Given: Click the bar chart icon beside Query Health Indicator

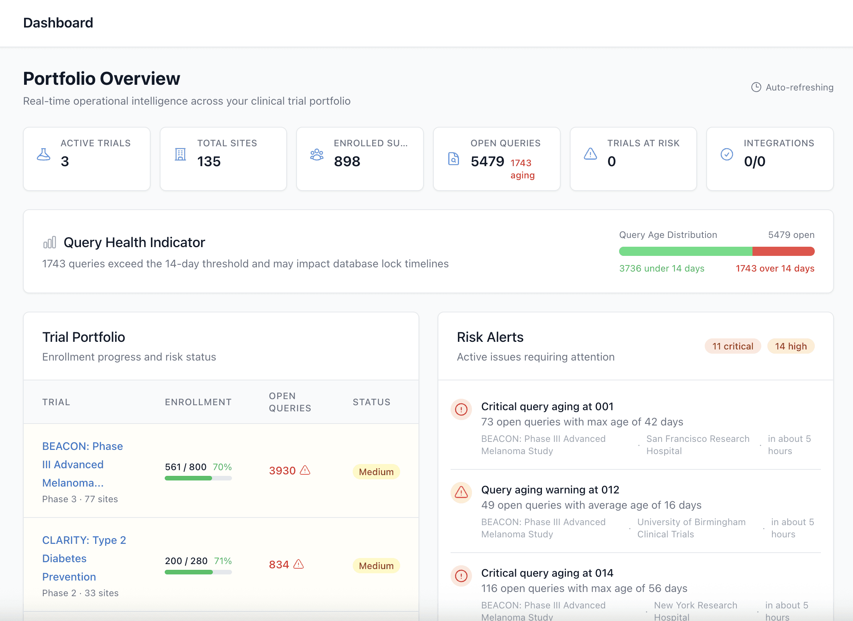Looking at the screenshot, I should pyautogui.click(x=50, y=243).
